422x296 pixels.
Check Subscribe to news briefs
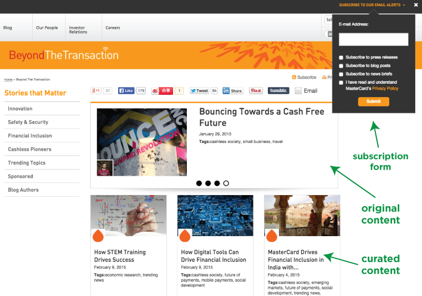pos(341,74)
